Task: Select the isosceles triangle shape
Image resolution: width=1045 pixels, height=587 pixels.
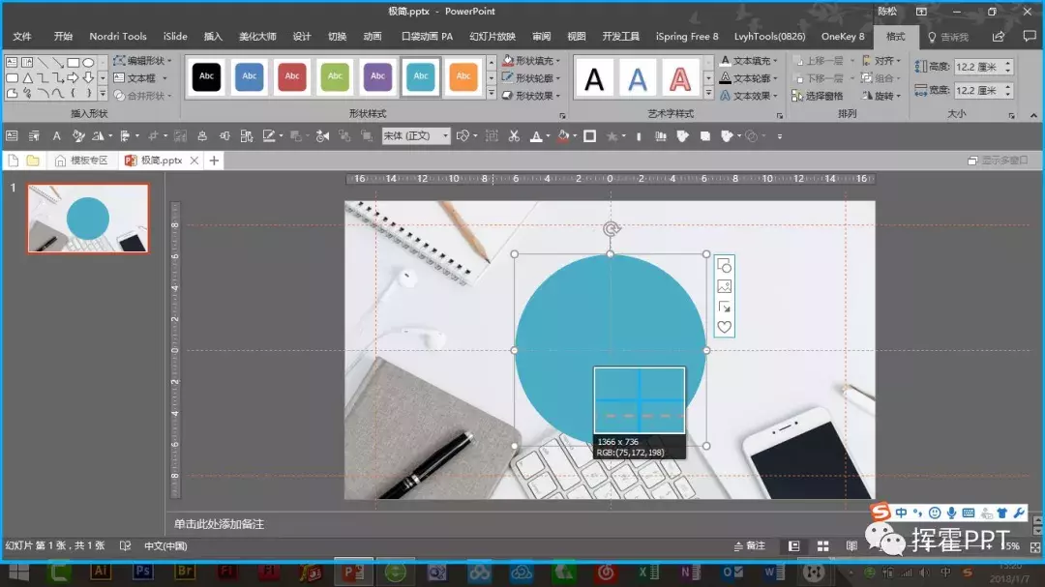Action: 27,78
